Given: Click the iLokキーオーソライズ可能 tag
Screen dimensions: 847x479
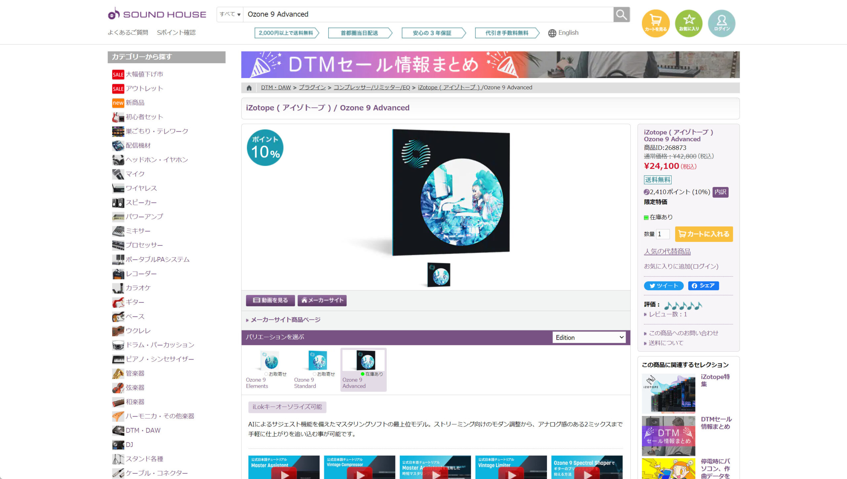Looking at the screenshot, I should (287, 407).
